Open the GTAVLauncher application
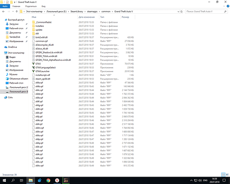 [x=43, y=70]
